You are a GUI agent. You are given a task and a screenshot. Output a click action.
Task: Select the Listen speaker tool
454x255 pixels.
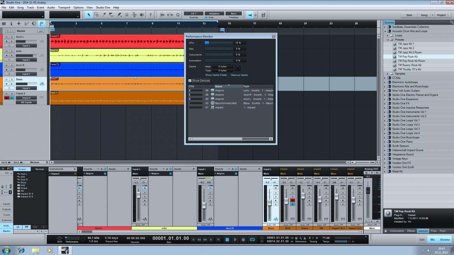(x=142, y=15)
